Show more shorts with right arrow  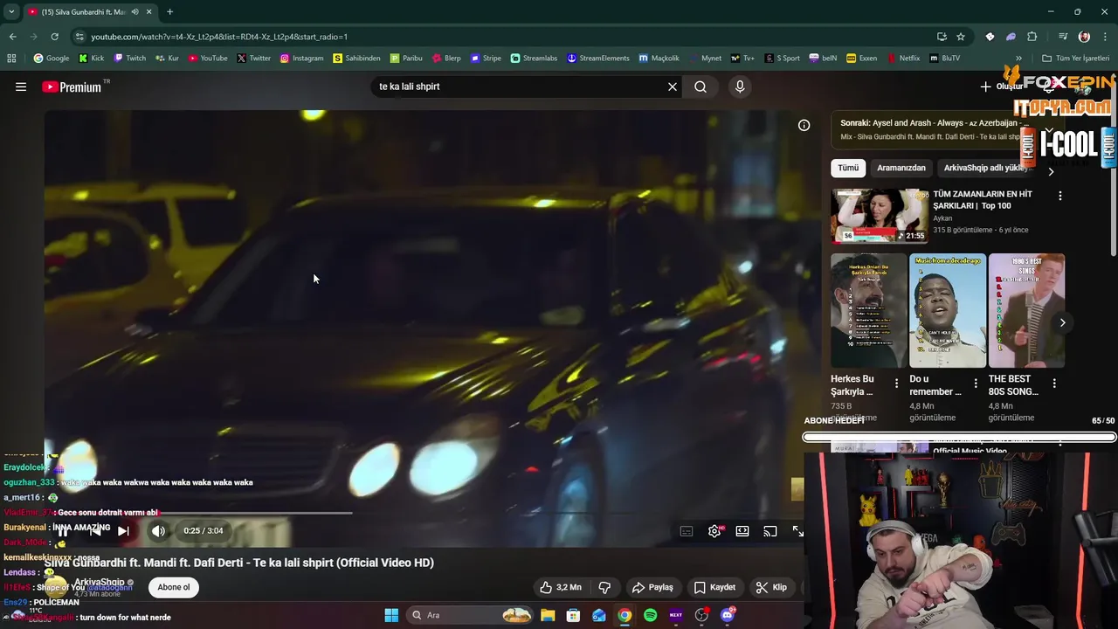tap(1062, 322)
